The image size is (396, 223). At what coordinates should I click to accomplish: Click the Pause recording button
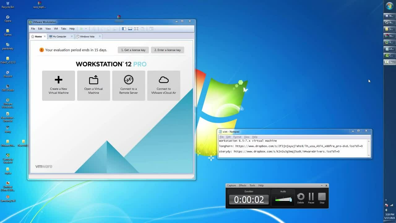[x=311, y=198]
